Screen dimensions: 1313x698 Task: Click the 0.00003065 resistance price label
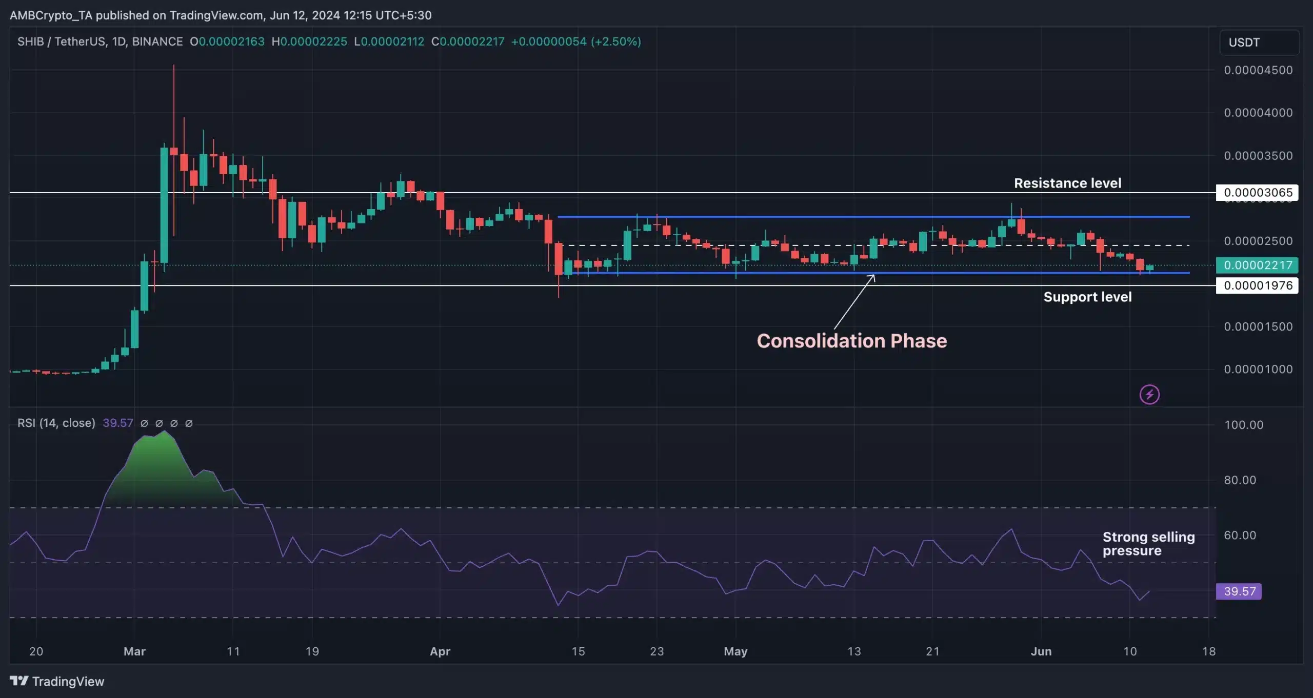click(1257, 193)
